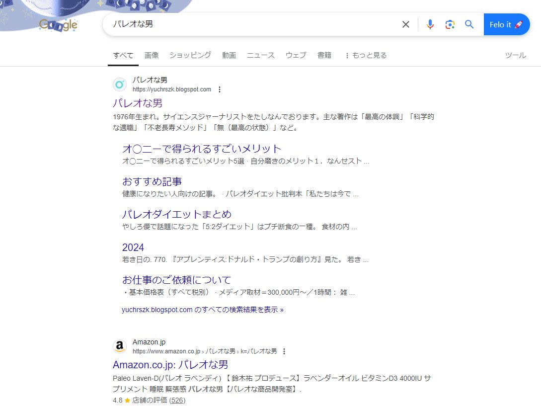Open the three-dot menu for パレオな男 result

pos(220,89)
